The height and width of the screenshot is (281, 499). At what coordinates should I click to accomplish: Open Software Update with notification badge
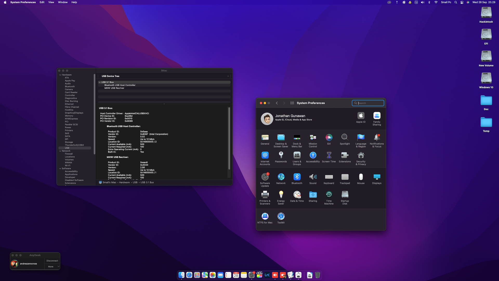[265, 180]
